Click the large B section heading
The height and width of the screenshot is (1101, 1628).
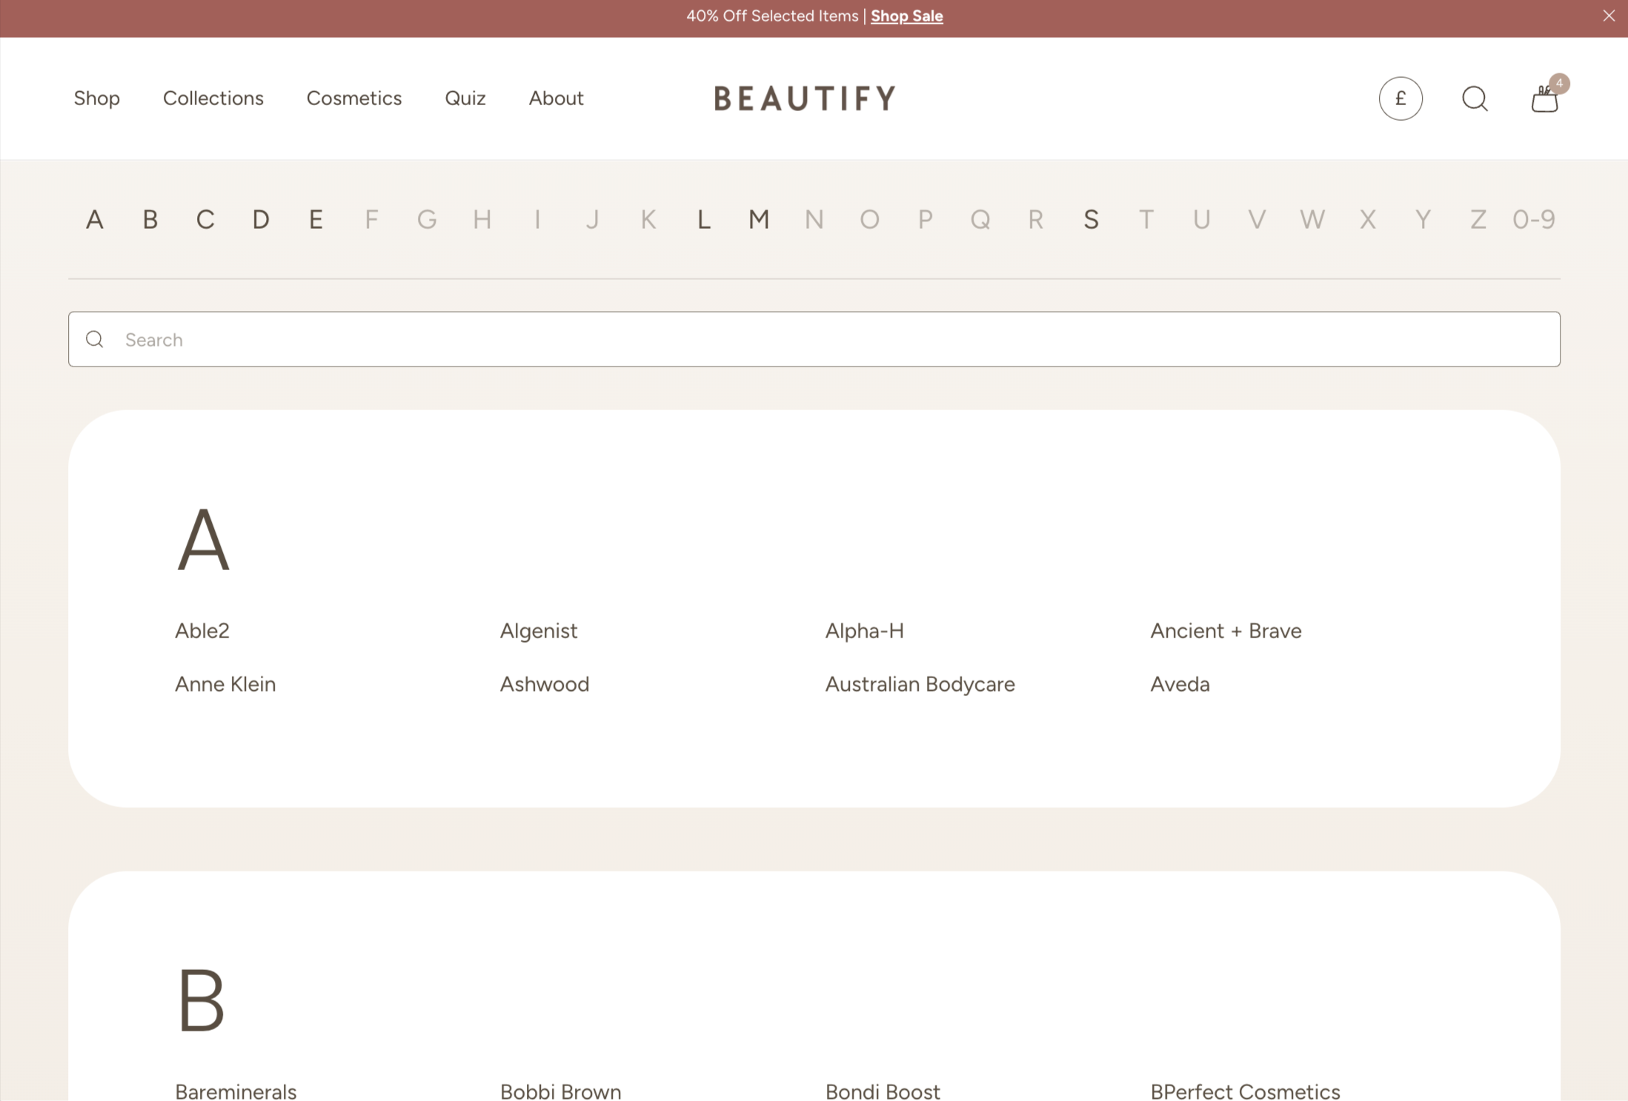[x=202, y=1000]
